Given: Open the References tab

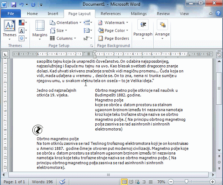Looking at the screenshot, I should [x=110, y=14].
